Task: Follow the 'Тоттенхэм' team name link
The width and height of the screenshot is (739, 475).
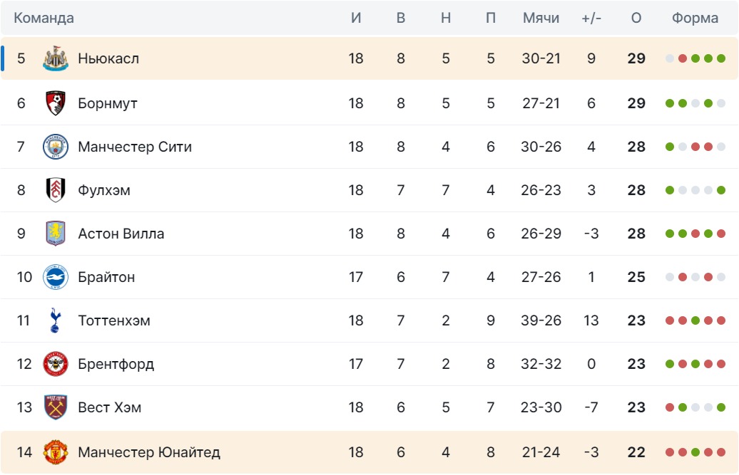Action: (x=114, y=320)
